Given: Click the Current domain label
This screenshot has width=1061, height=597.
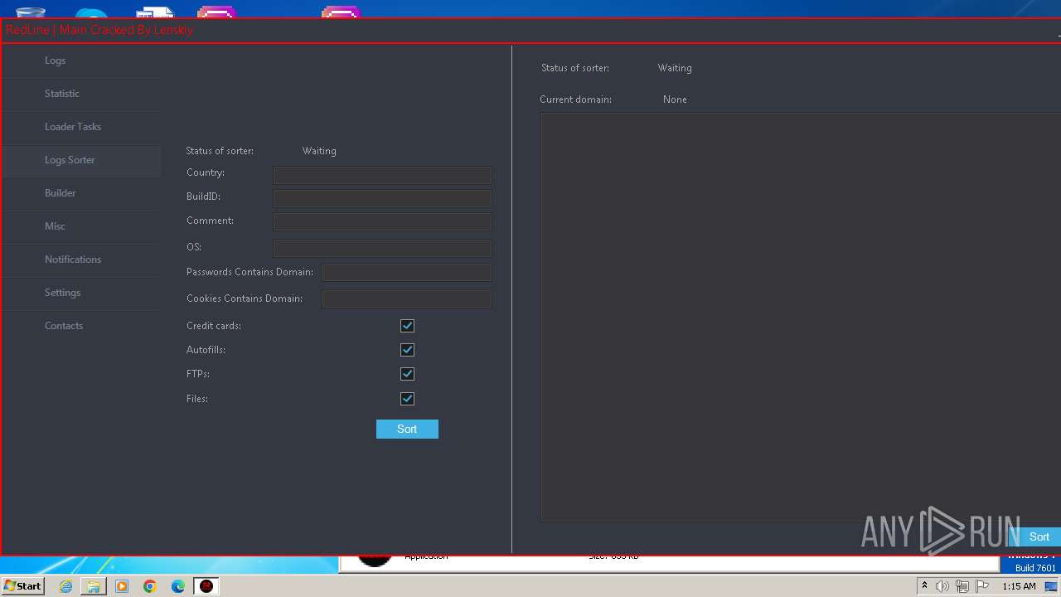Looking at the screenshot, I should click(575, 99).
